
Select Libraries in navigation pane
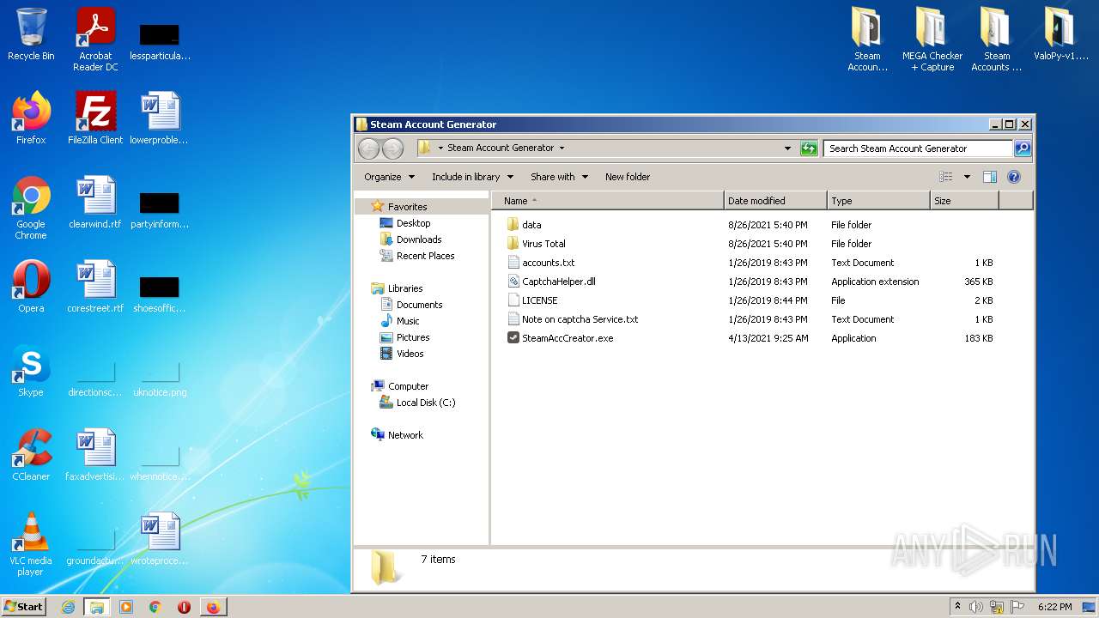(x=405, y=288)
